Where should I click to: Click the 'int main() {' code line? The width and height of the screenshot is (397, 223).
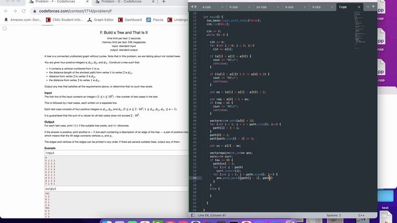(213, 17)
